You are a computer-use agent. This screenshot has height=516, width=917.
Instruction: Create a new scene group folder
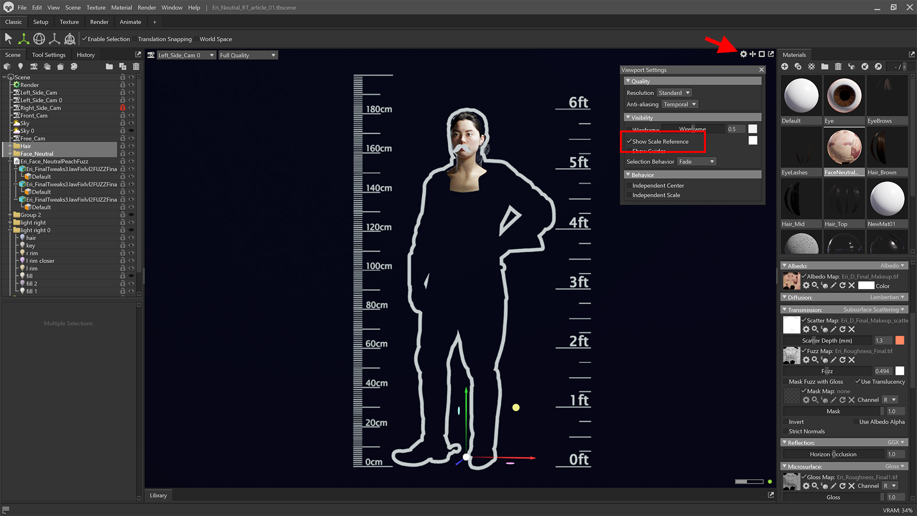109,66
